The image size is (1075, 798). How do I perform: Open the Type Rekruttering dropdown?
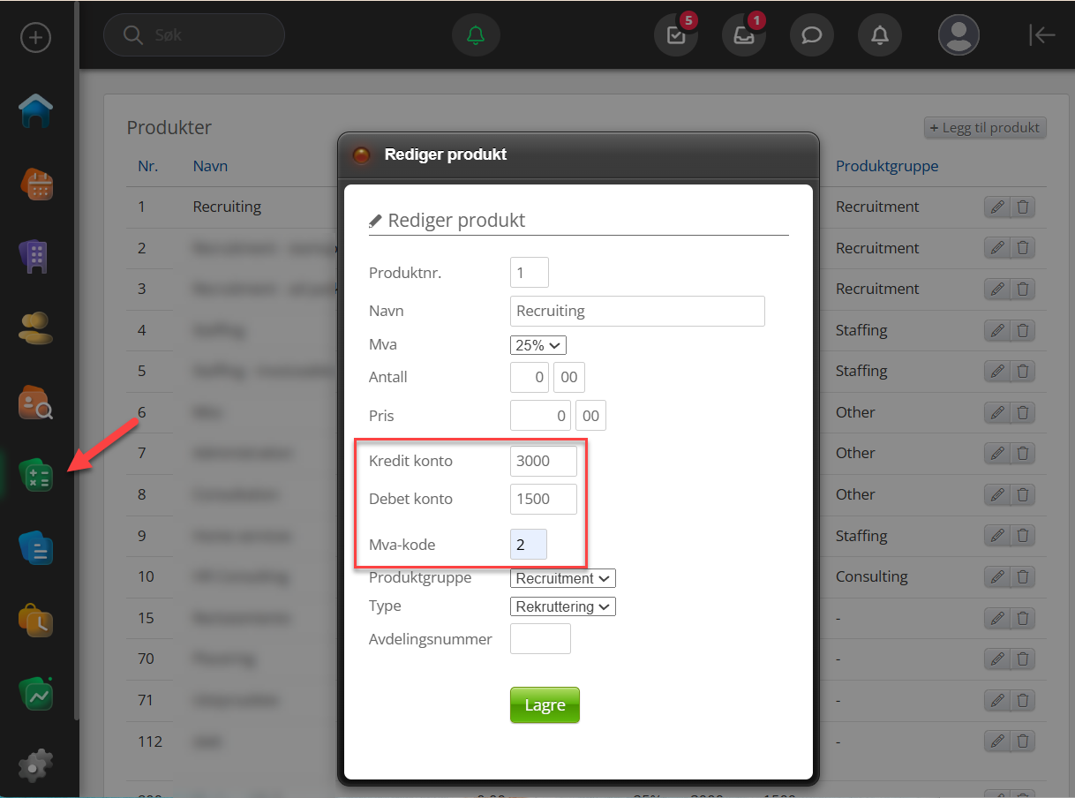point(562,606)
